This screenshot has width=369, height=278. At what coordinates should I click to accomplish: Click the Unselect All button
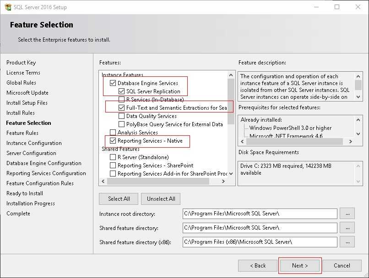coord(161,199)
